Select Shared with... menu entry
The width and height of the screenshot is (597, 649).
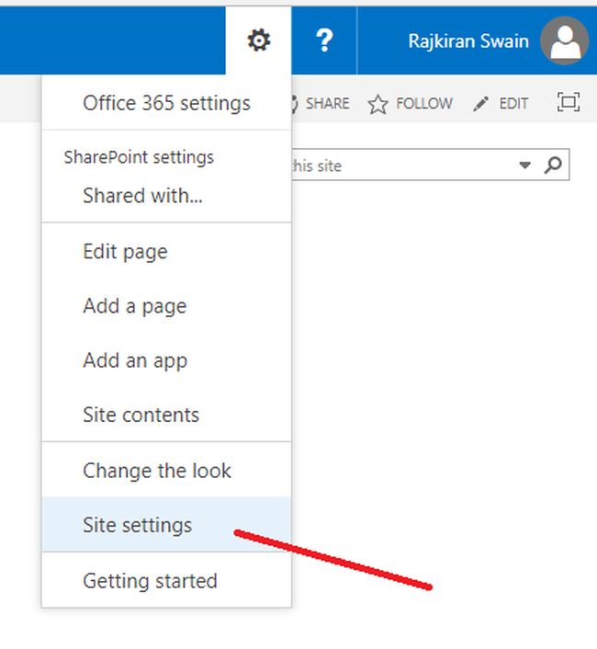coord(166,196)
